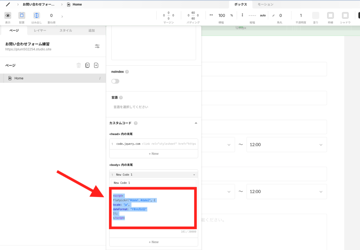Open the パディング padding control

pos(193,15)
